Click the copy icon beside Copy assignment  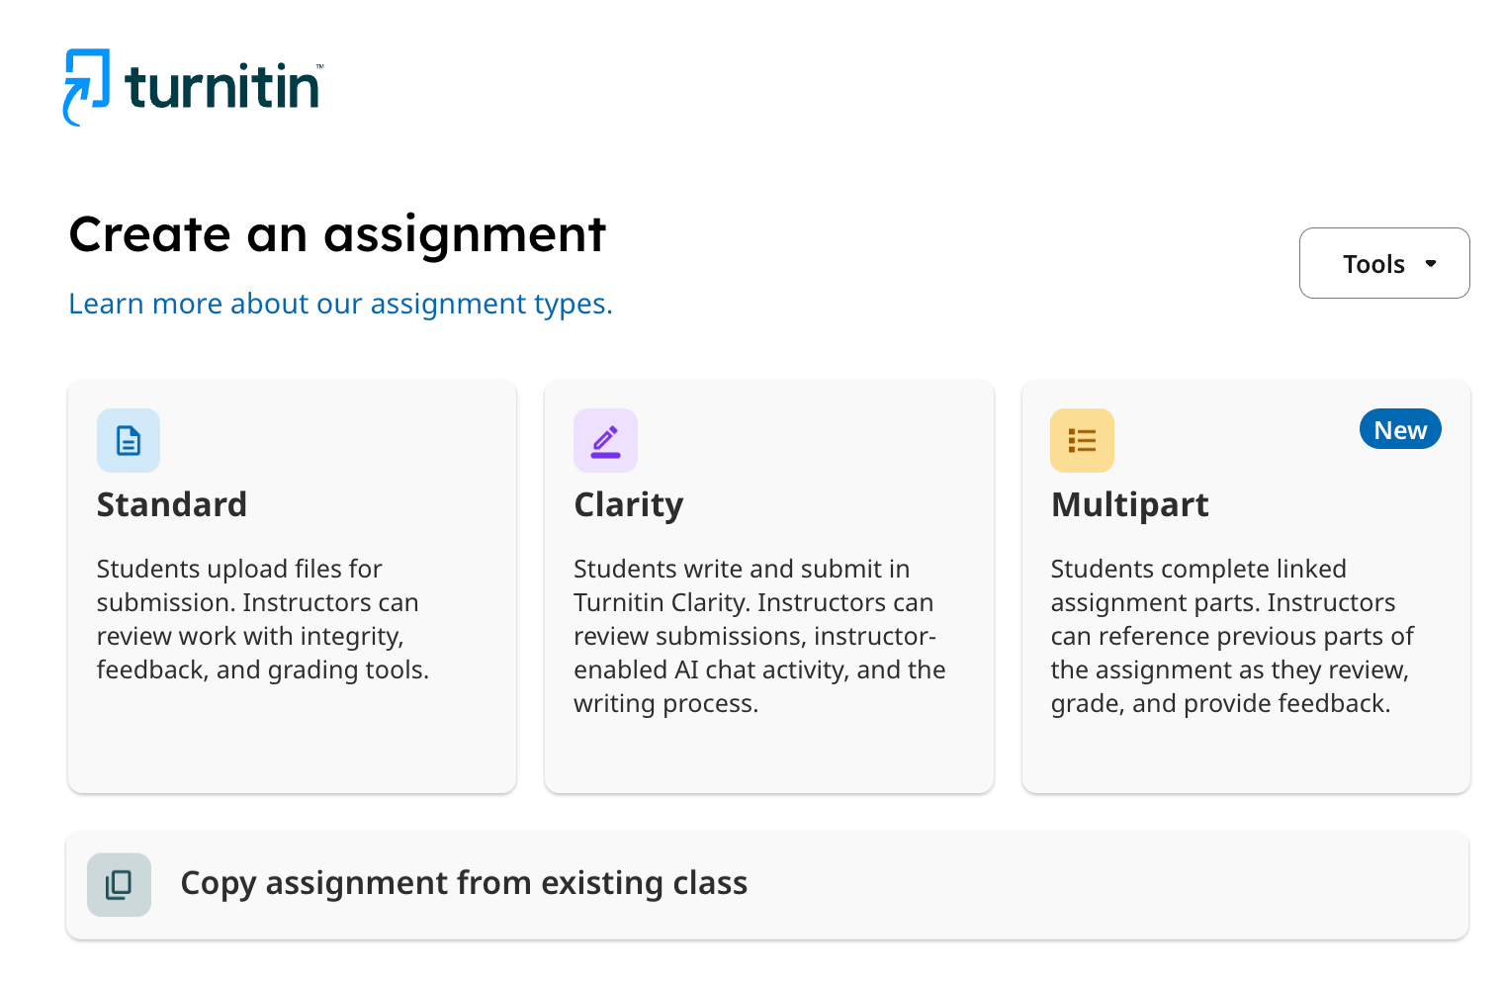(119, 884)
